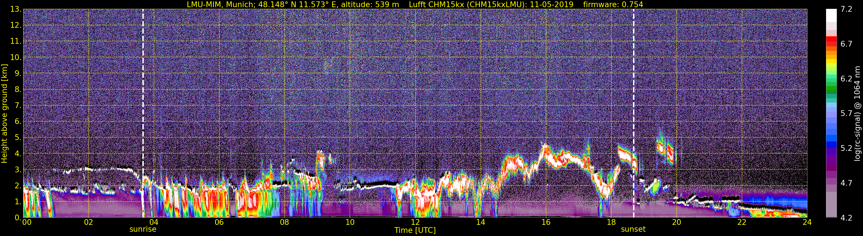Image resolution: width=863 pixels, height=236 pixels.
Task: Click the colorbar value '5.7'
Action: pos(846,114)
